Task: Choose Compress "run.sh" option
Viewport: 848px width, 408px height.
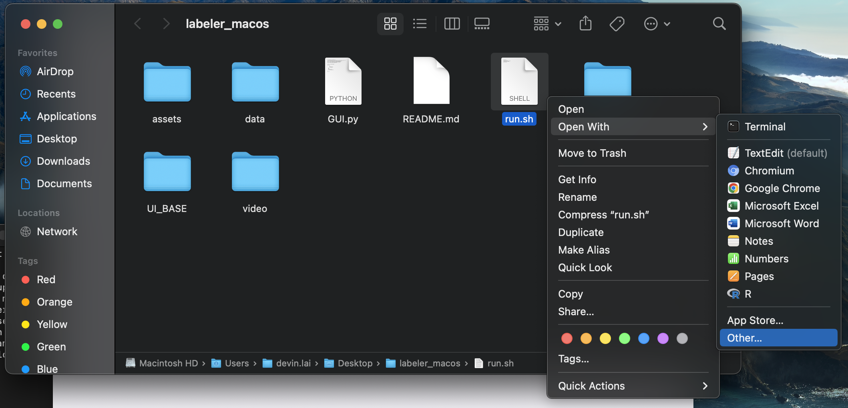Action: (603, 214)
